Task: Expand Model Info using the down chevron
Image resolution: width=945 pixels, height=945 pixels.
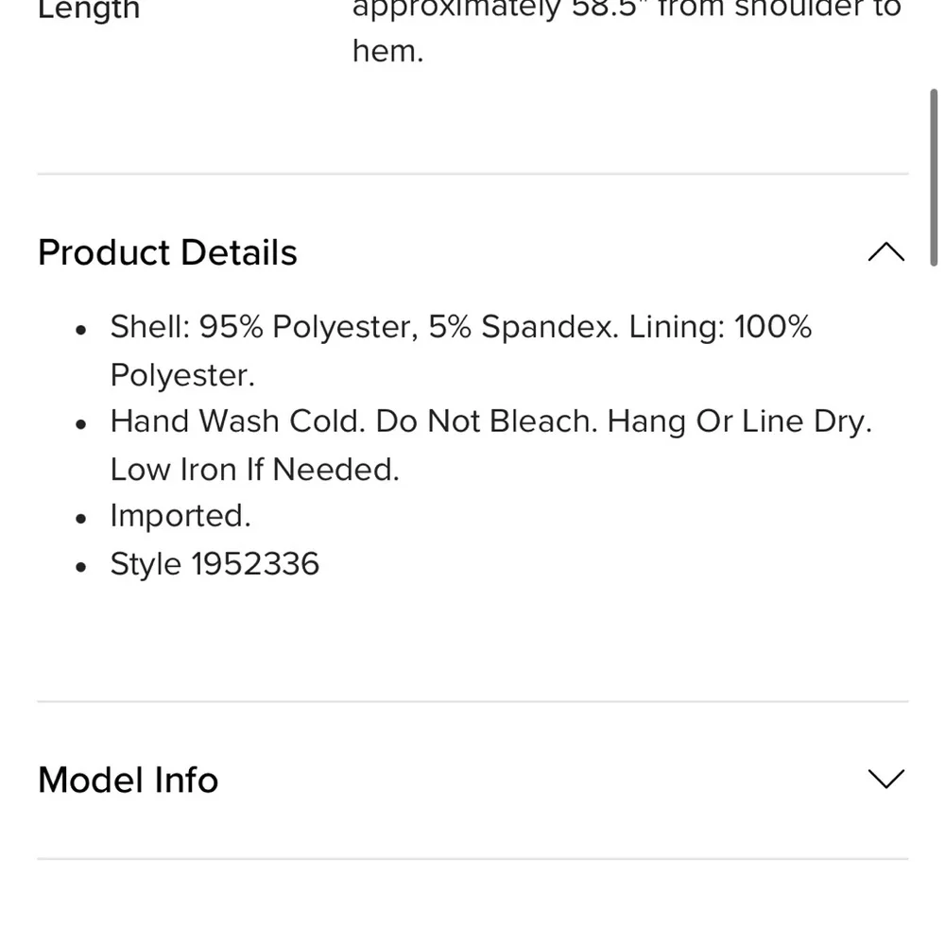Action: coord(885,779)
